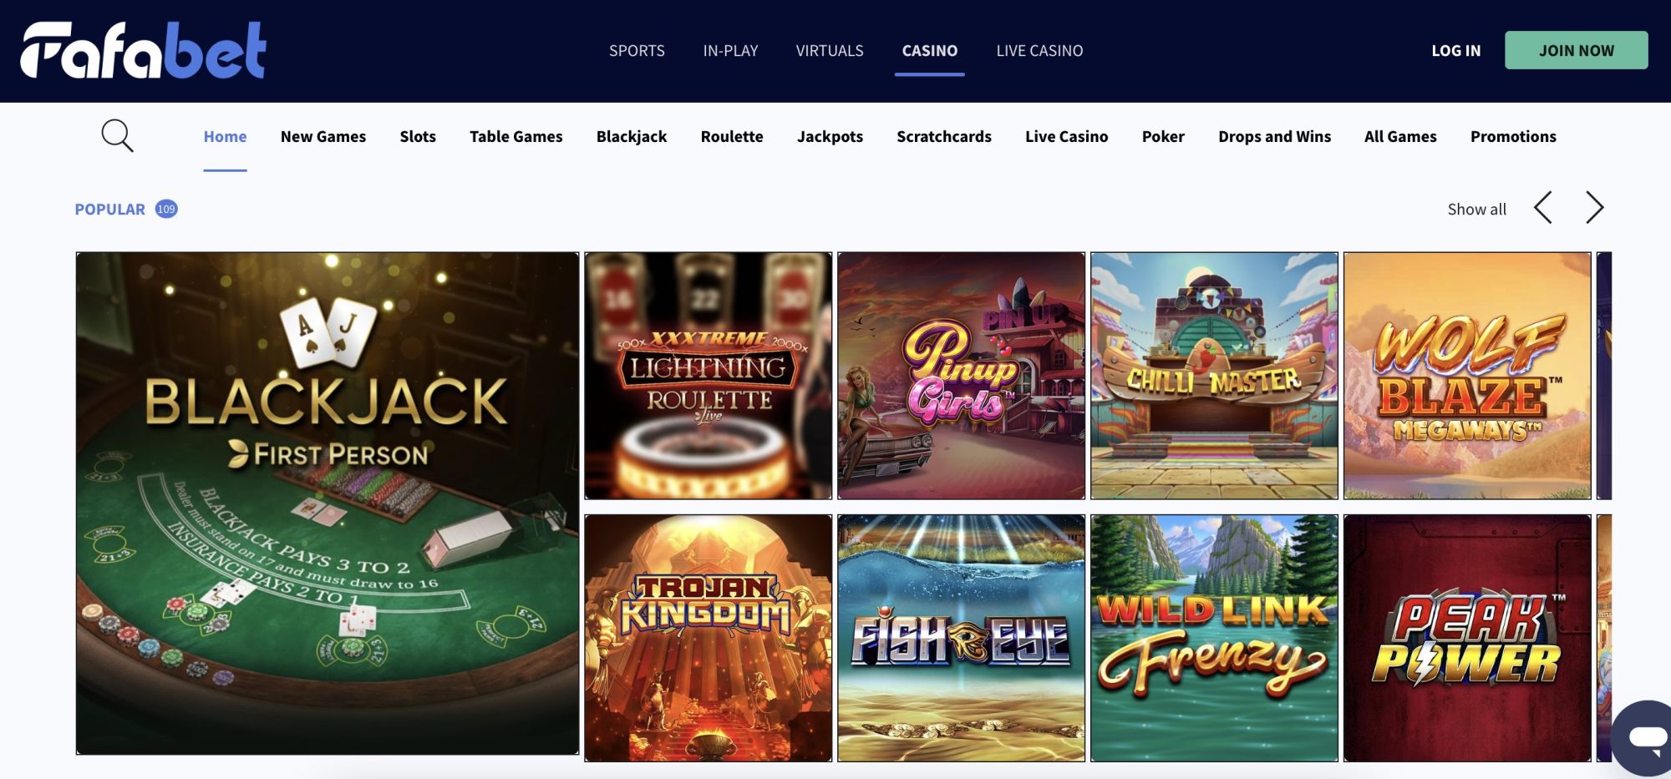The width and height of the screenshot is (1671, 779).
Task: Select the Jackpots category tab
Action: [830, 136]
